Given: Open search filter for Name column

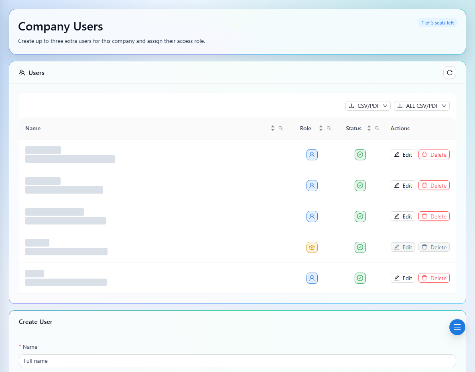Looking at the screenshot, I should tap(281, 128).
